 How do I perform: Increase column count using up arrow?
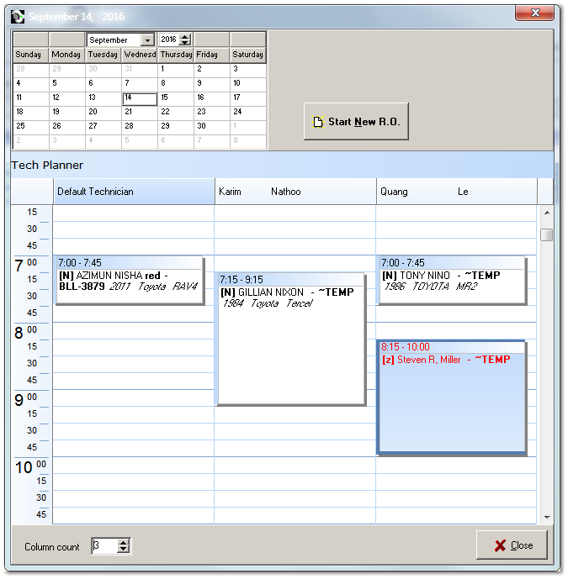click(123, 542)
